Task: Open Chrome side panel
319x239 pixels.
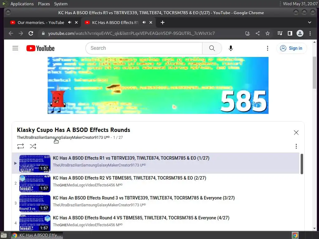Action: (290, 33)
